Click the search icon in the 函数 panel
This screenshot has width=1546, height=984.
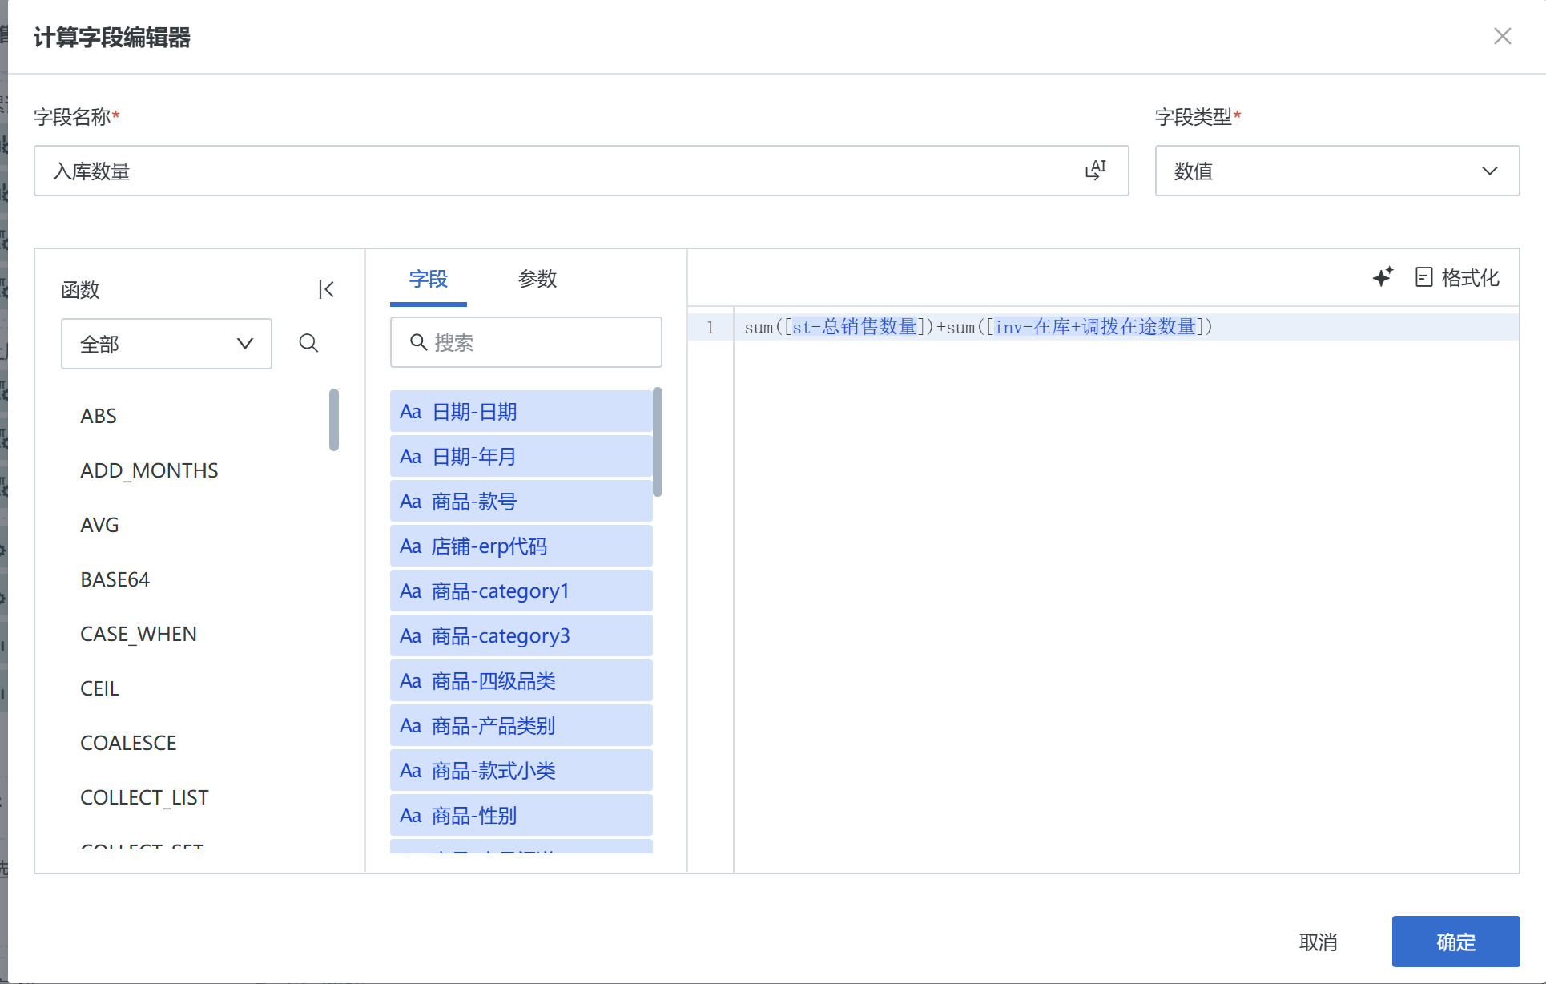coord(309,343)
